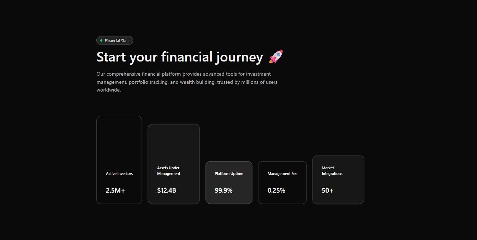Click the Assets Under Management label
This screenshot has width=477, height=240.
point(168,171)
